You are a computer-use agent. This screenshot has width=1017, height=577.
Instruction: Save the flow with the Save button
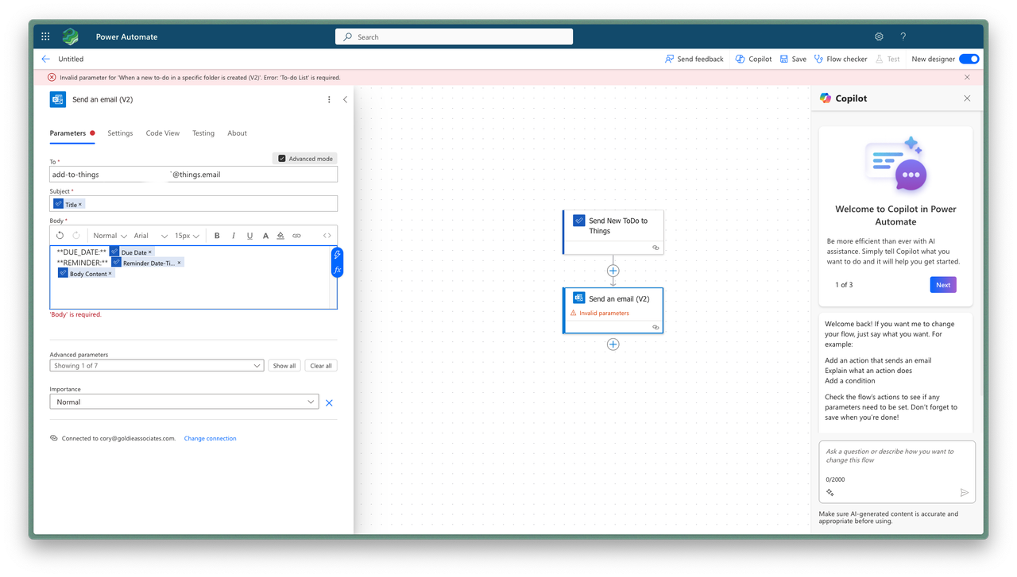(793, 59)
